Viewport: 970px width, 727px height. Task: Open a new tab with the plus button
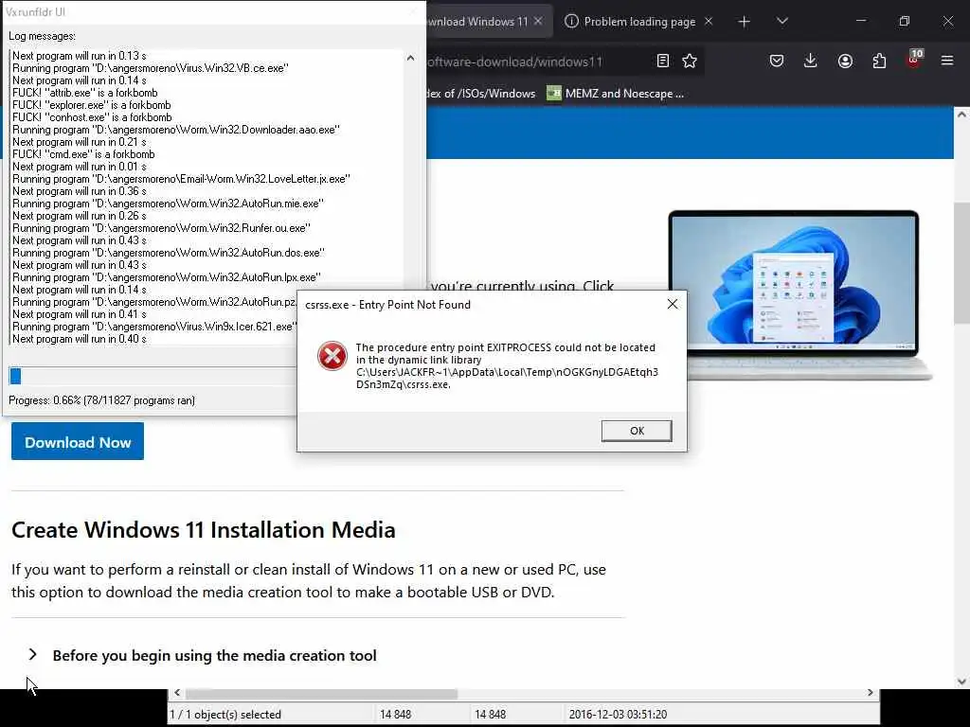pos(745,22)
